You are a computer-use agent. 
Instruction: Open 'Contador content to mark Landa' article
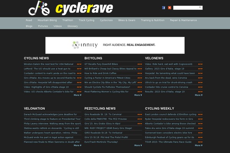pyautogui.click(x=50, y=73)
